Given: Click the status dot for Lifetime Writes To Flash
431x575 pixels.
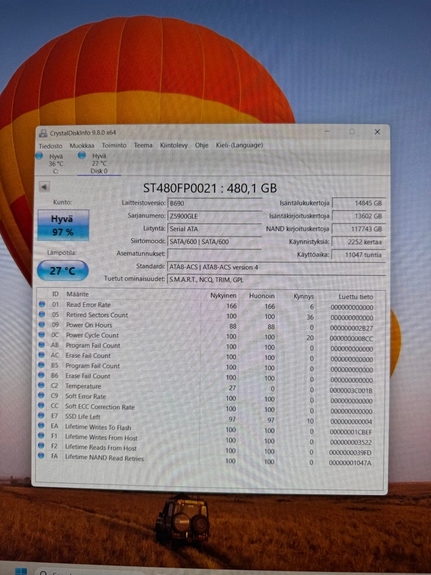Looking at the screenshot, I should point(42,426).
